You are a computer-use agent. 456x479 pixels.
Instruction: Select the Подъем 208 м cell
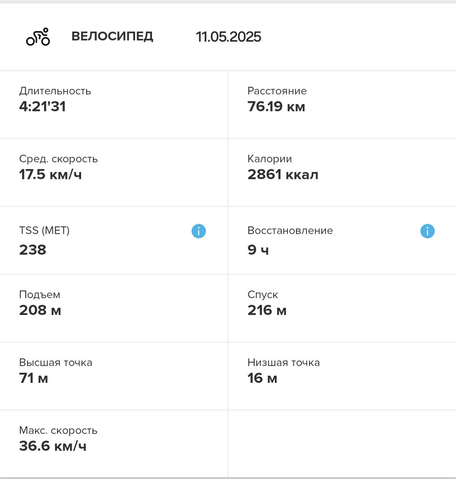(x=114, y=308)
